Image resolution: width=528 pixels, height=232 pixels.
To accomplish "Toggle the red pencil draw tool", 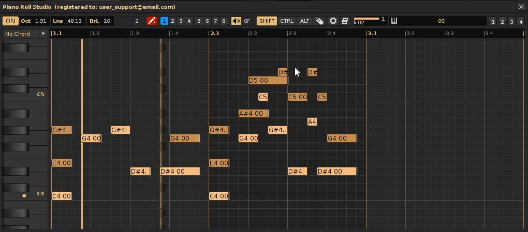I will point(152,21).
